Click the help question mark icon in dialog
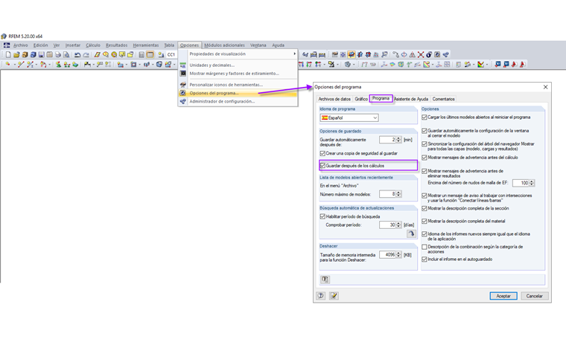This screenshot has height=345, width=566. pyautogui.click(x=320, y=296)
